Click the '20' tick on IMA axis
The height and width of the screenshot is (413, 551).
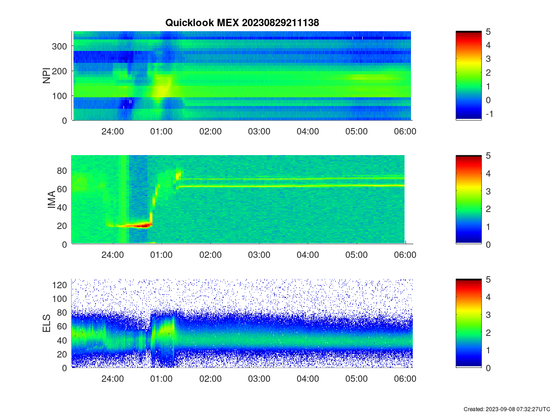tap(63, 226)
